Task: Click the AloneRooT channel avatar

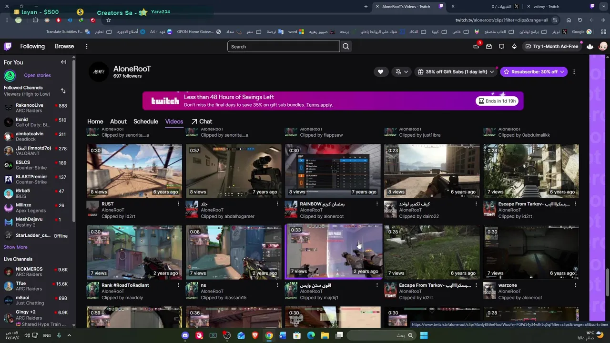Action: 99,71
